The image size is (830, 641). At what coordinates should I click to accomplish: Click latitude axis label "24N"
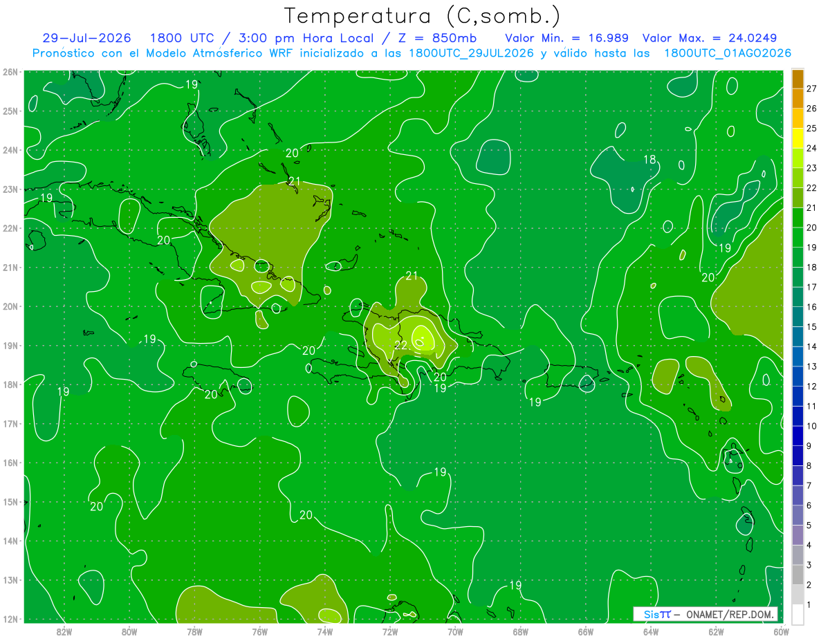point(10,150)
